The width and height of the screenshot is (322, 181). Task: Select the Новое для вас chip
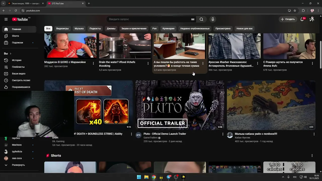click(x=245, y=29)
